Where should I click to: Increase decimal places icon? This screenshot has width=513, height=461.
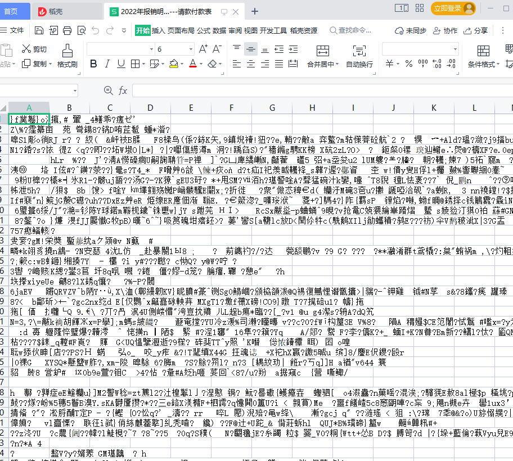click(x=437, y=64)
